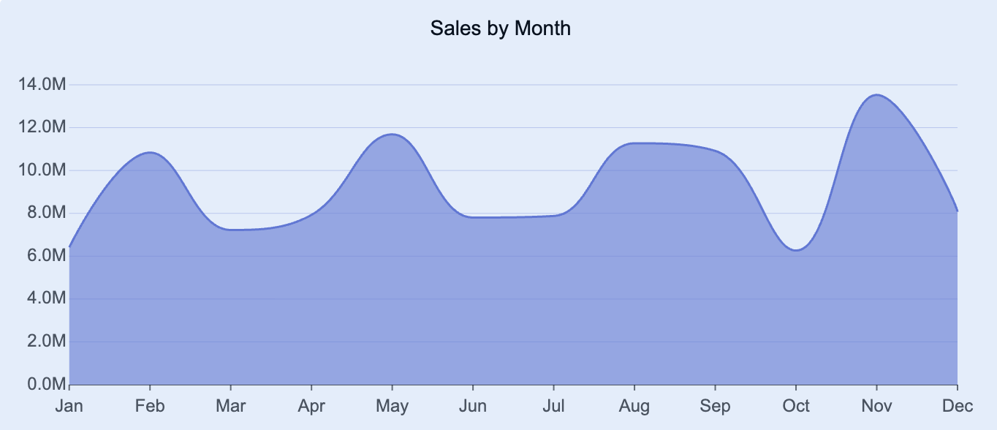
Task: Select the Jul month label
Action: (x=553, y=407)
